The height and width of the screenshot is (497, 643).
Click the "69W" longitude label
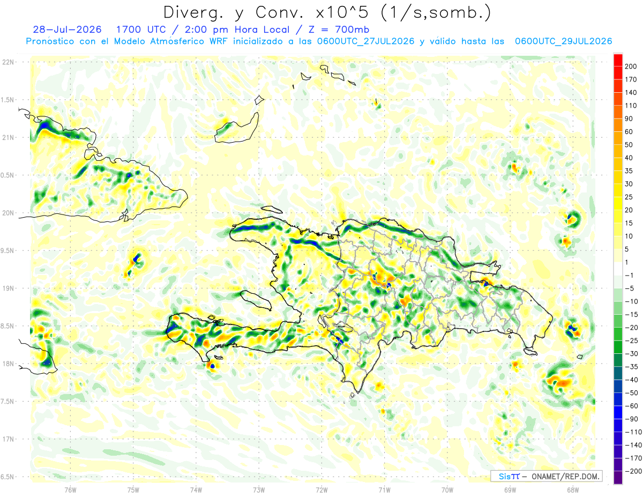click(510, 490)
